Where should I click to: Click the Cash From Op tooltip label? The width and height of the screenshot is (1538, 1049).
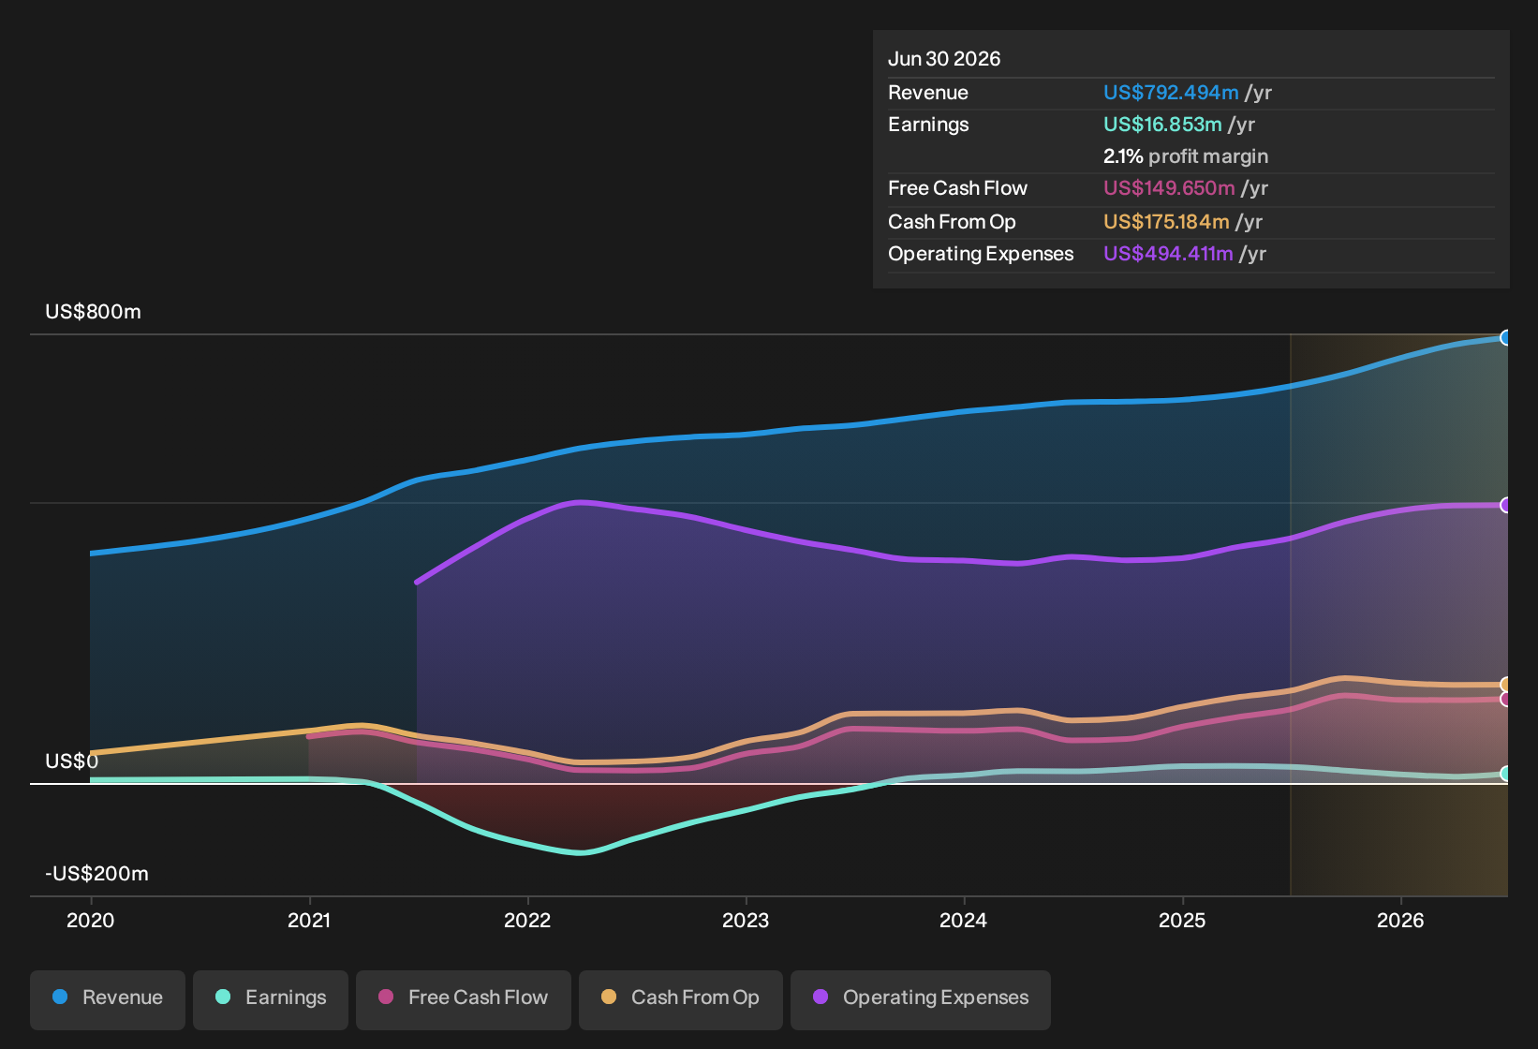pyautogui.click(x=952, y=222)
